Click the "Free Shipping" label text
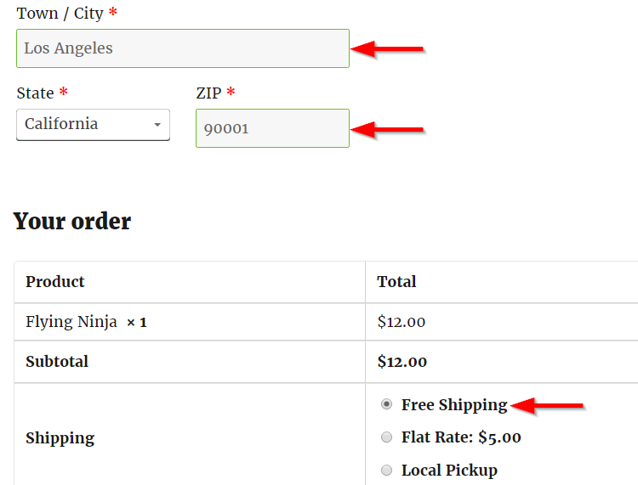This screenshot has height=485, width=638. pos(454,405)
